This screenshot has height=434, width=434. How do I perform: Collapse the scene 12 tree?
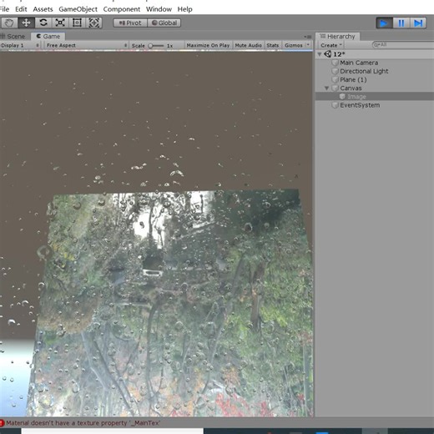click(x=320, y=54)
